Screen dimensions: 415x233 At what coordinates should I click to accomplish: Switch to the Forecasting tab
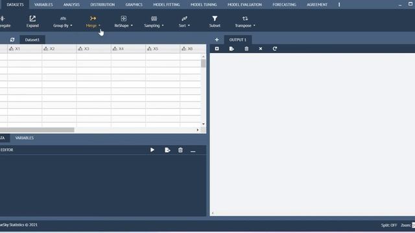[x=284, y=5]
